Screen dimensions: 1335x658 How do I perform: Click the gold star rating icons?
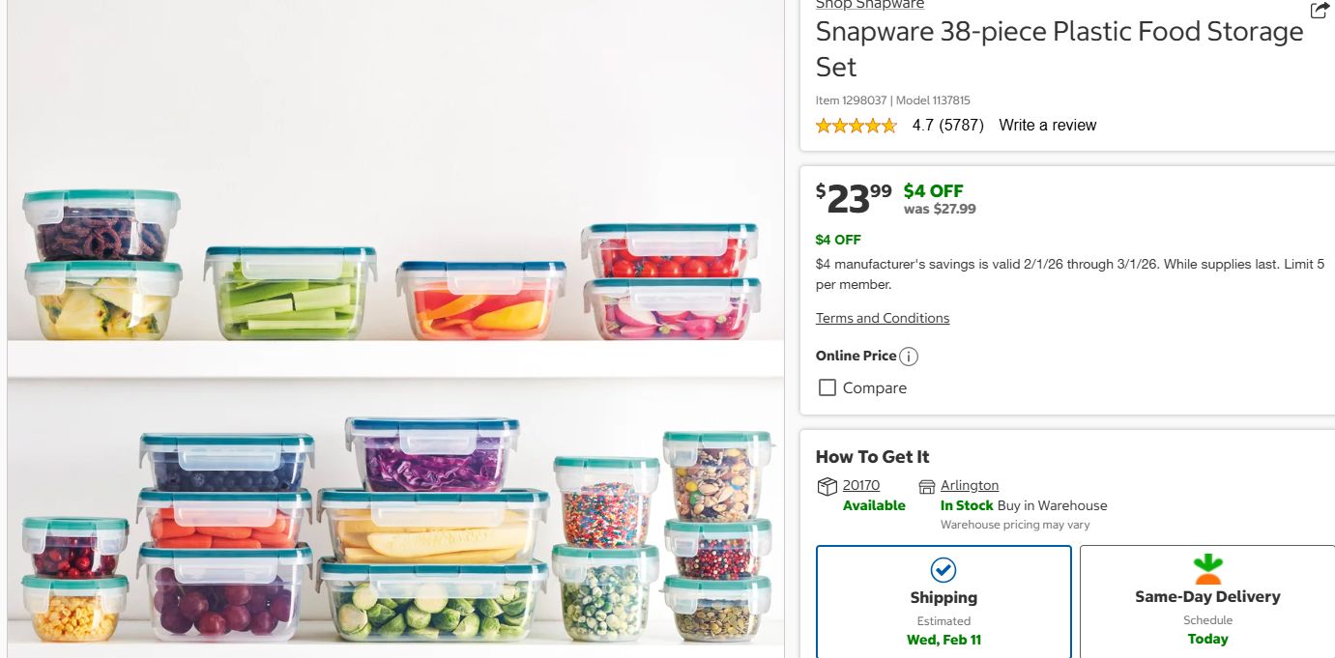pyautogui.click(x=856, y=125)
